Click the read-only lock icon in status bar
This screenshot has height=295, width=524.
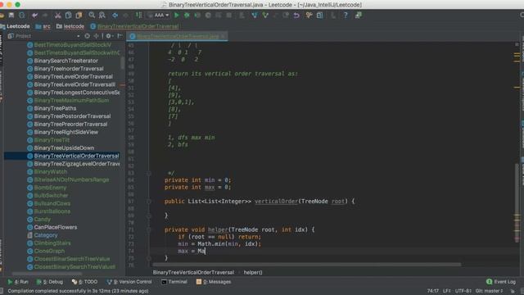[x=513, y=291]
